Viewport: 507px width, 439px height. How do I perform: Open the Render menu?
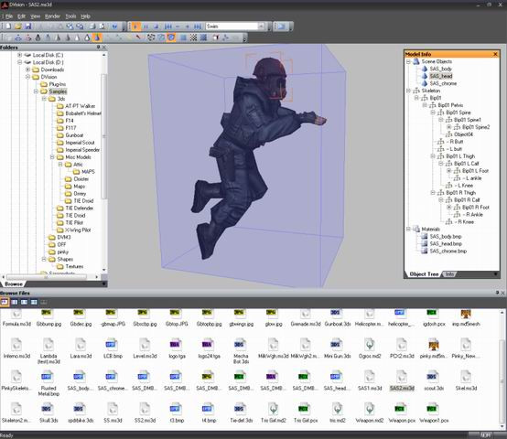[x=52, y=16]
